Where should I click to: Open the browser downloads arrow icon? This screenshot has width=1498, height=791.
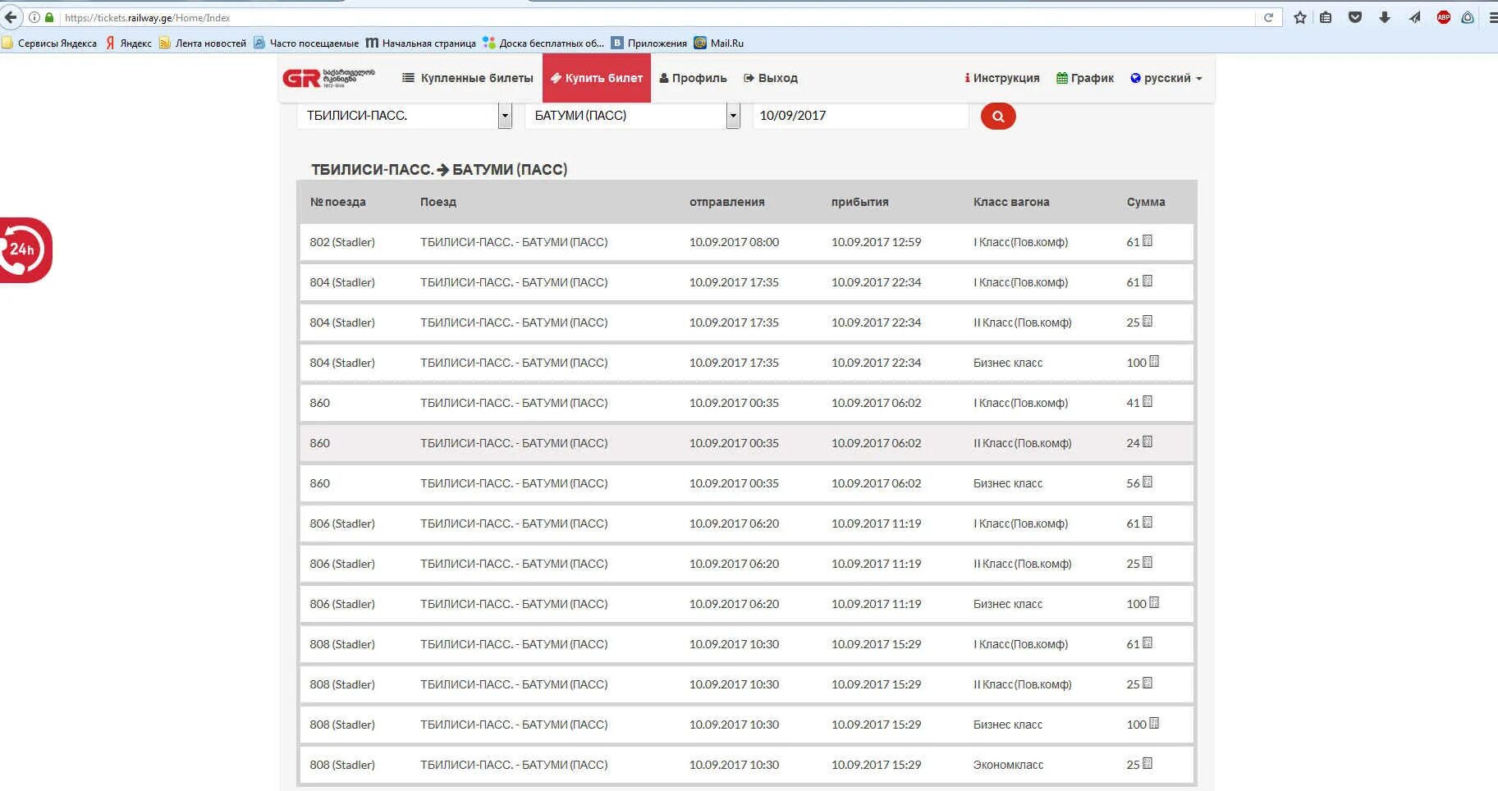(x=1385, y=17)
